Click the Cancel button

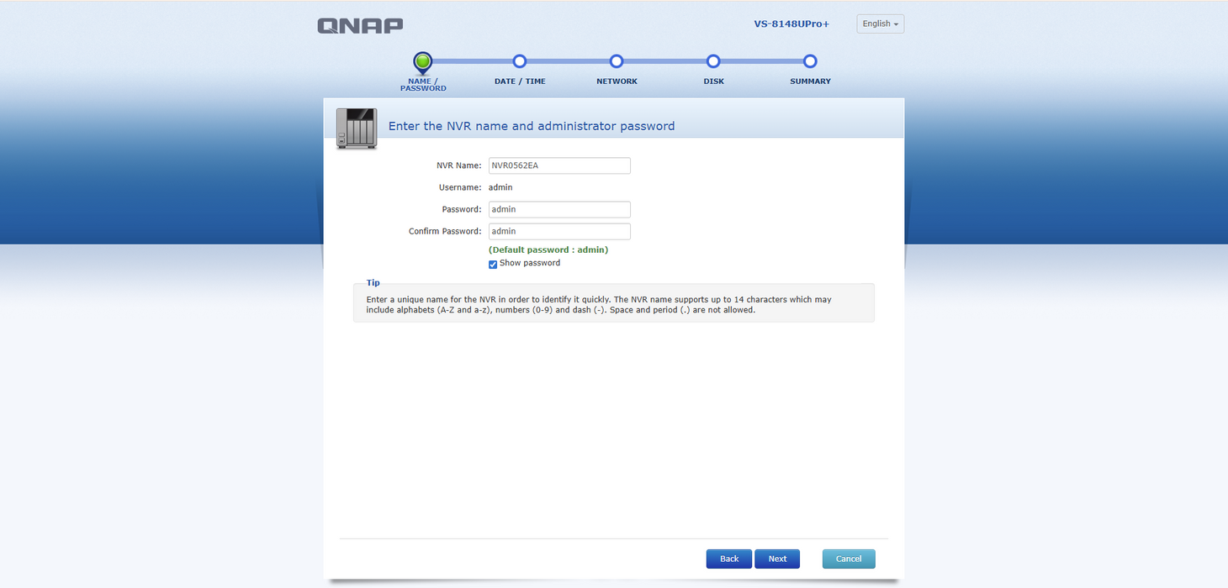848,558
